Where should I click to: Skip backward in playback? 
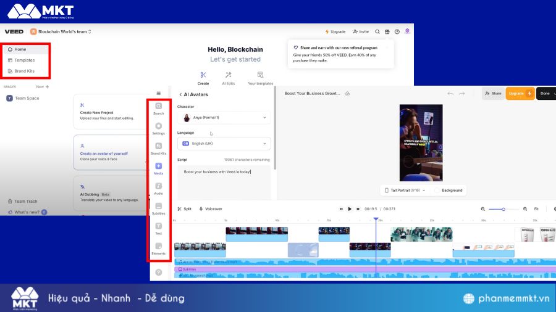(341, 209)
